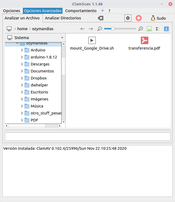
Task: Click the zoom in magnifier icon
Action: pos(141,29)
